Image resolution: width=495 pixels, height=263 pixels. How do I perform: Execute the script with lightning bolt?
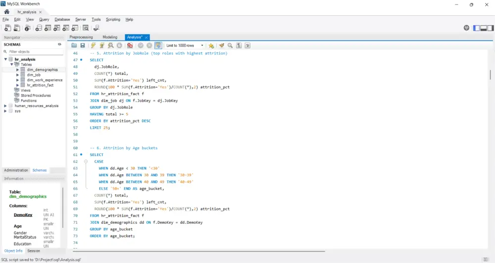(x=94, y=46)
